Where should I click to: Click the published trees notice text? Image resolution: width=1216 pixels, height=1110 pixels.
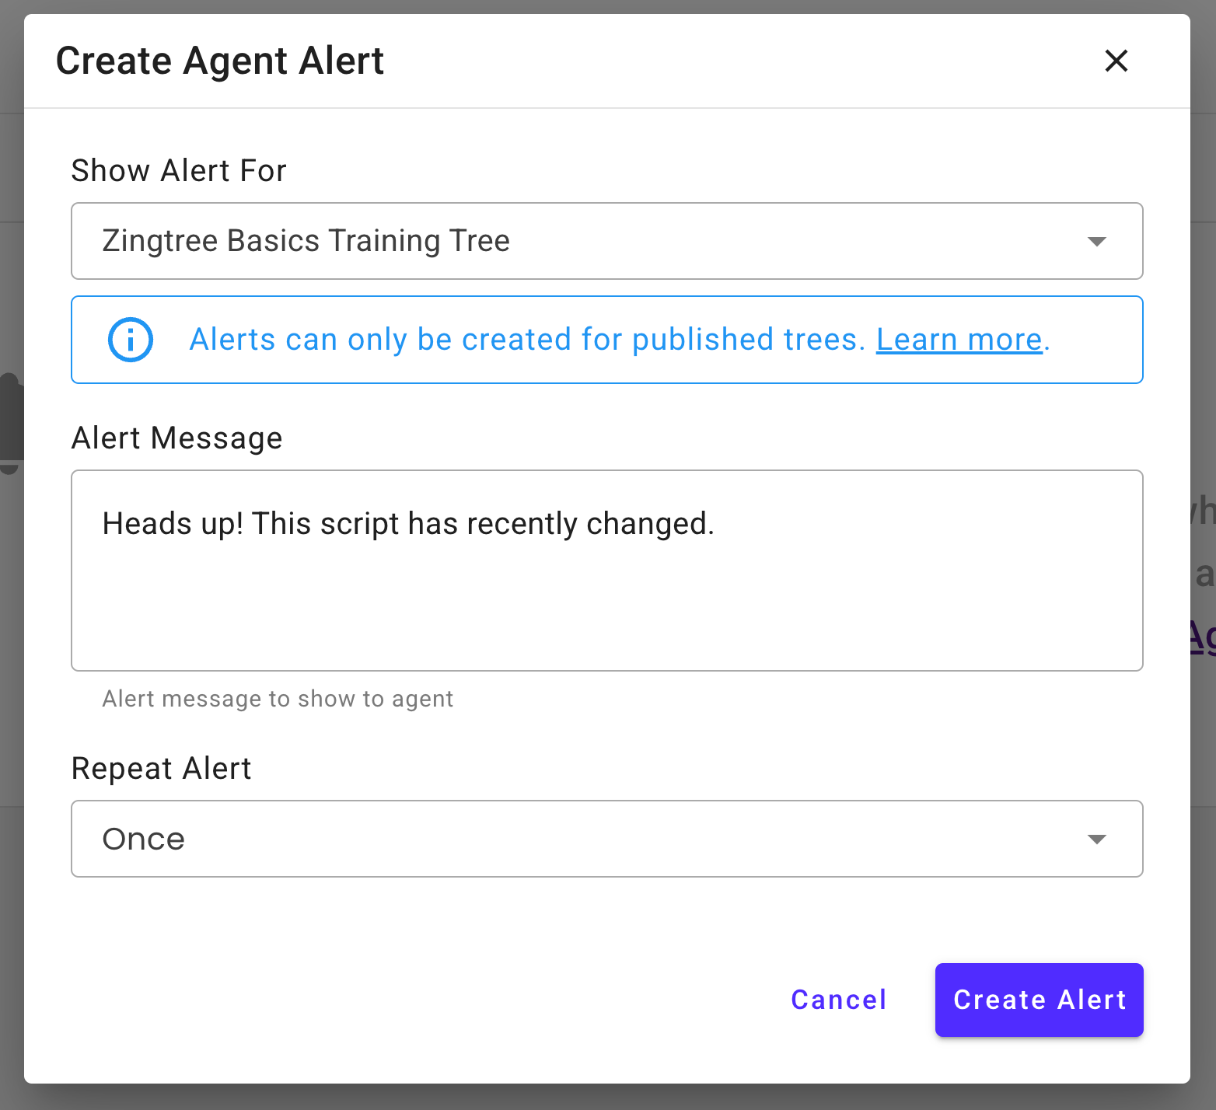point(527,340)
